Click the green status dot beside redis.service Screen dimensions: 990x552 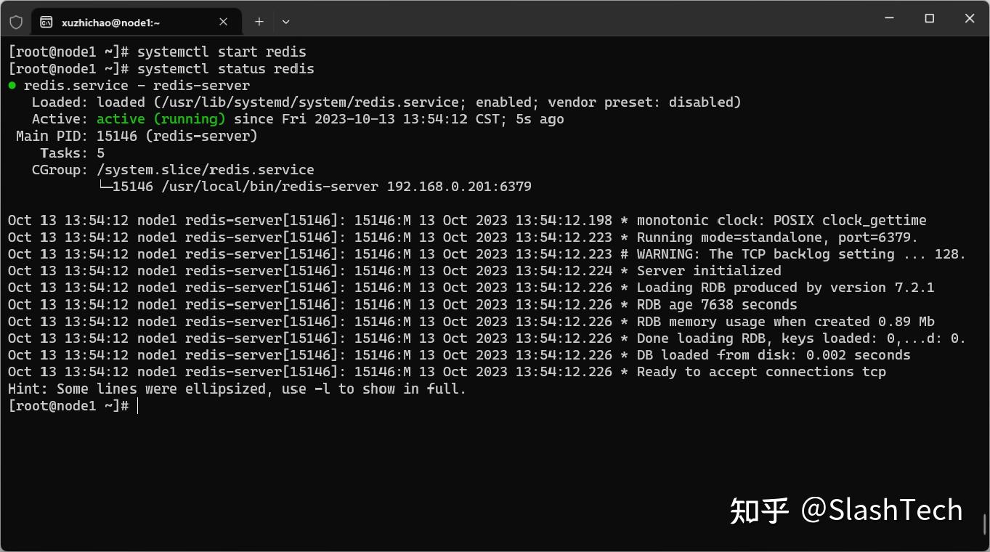(12, 85)
